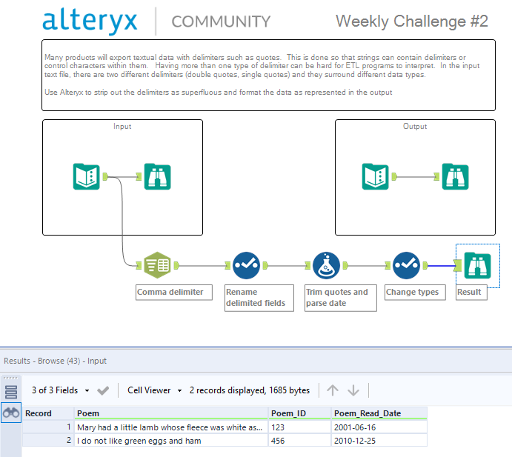
Task: Click the Poem_Read_Date column header
Action: [x=379, y=413]
